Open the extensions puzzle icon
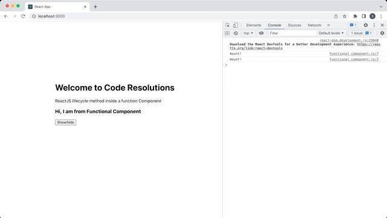 point(355,16)
